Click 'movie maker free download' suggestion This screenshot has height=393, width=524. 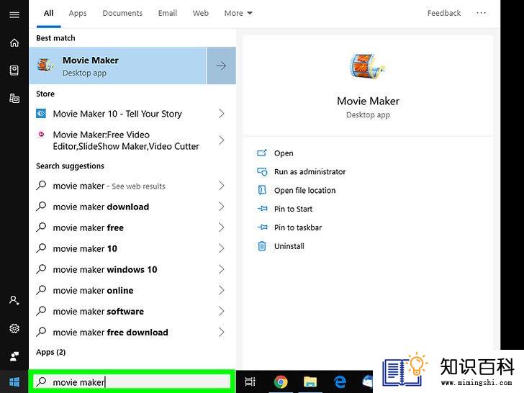[x=110, y=333]
